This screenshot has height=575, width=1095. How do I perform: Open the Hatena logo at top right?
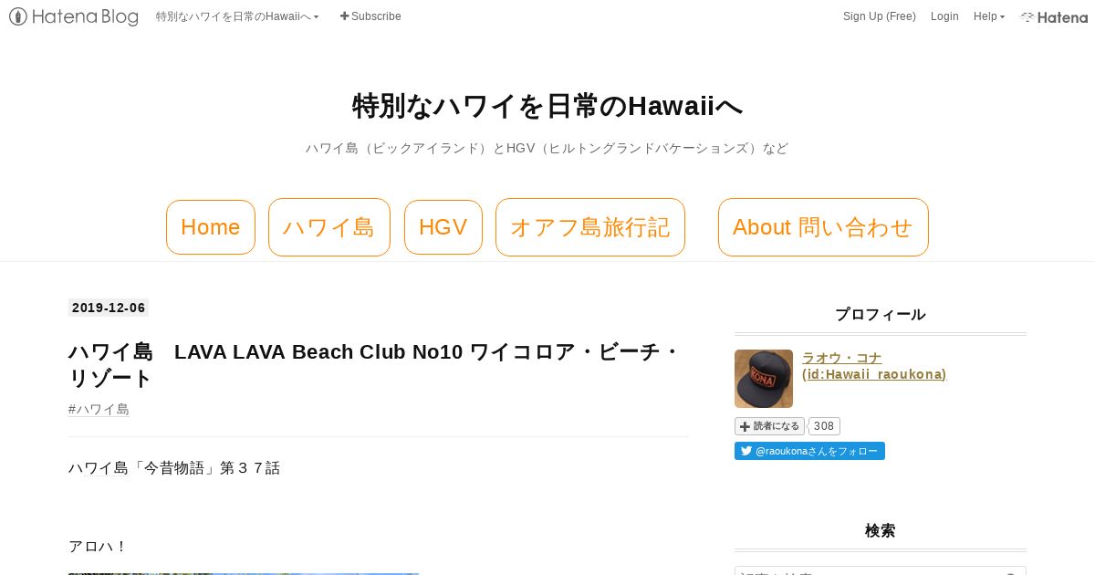pos(1054,16)
